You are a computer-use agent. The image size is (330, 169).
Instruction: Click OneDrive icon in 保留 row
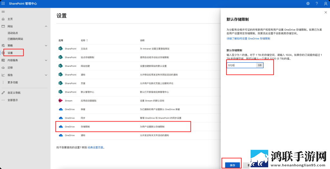61,109
